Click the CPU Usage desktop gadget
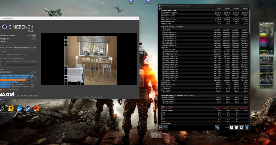 point(266,38)
